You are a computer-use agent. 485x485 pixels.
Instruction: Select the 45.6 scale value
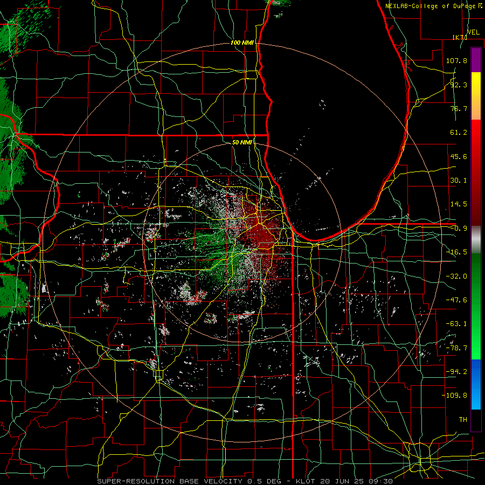click(x=459, y=156)
